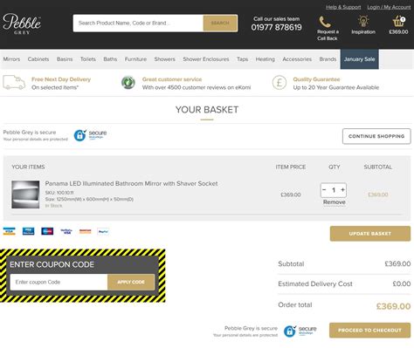414x348 pixels.
Task: Open the Mirrors menu
Action: [x=11, y=59]
